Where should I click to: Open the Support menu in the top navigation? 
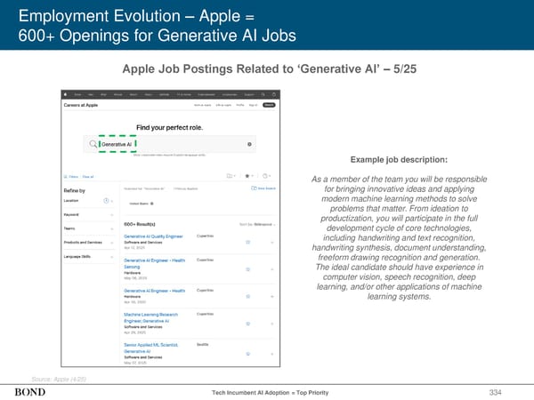click(x=249, y=92)
